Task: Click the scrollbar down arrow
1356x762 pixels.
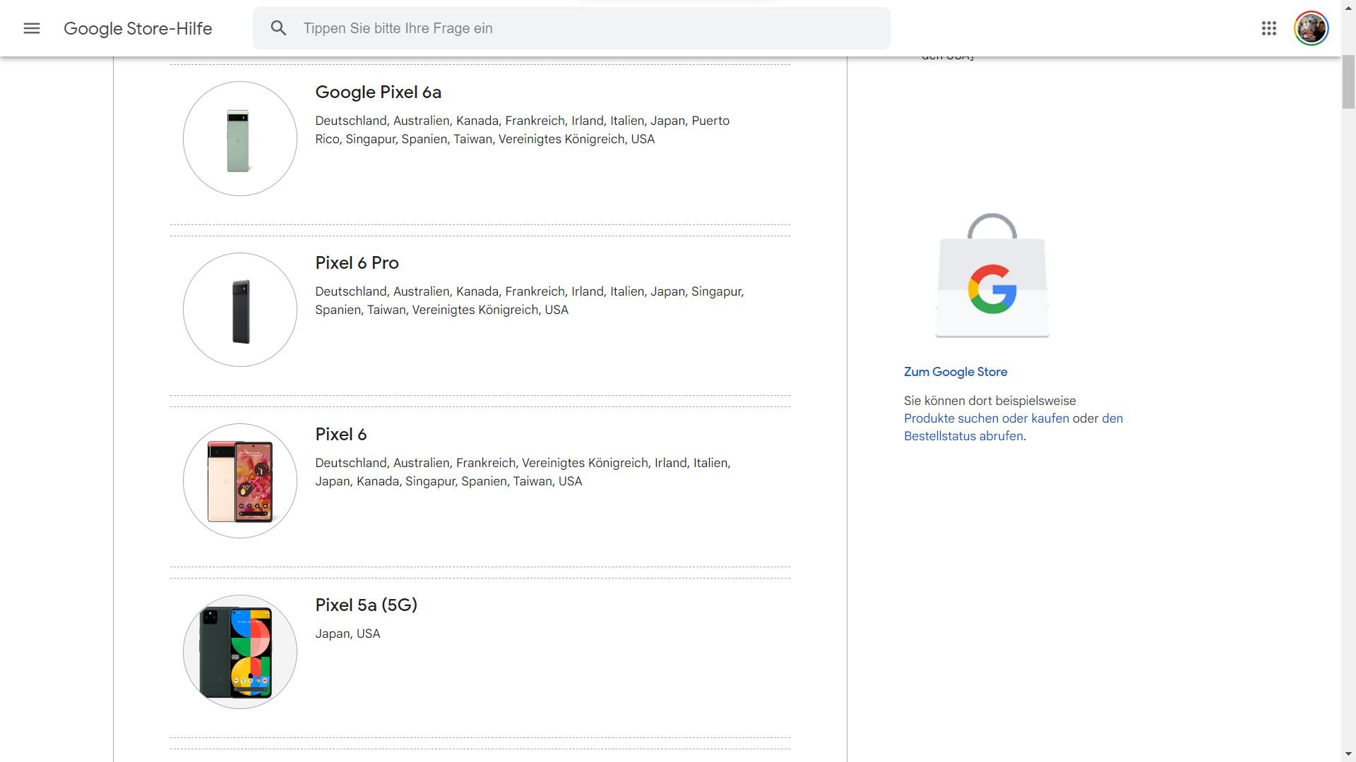Action: [x=1348, y=755]
